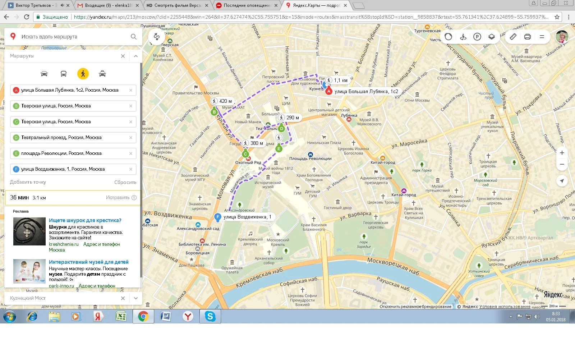The width and height of the screenshot is (575, 345).
Task: Close the Маршруты panel
Action: [x=123, y=56]
